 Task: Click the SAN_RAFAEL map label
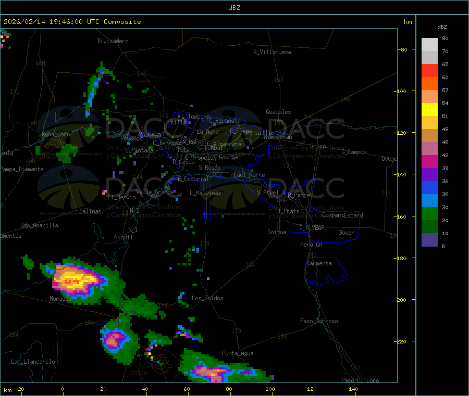tap(191, 142)
